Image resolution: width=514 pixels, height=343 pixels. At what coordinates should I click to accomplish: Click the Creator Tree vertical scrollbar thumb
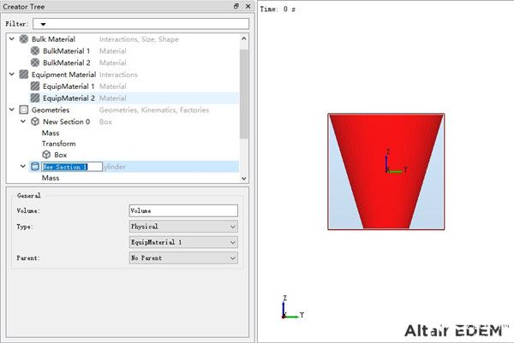243,94
